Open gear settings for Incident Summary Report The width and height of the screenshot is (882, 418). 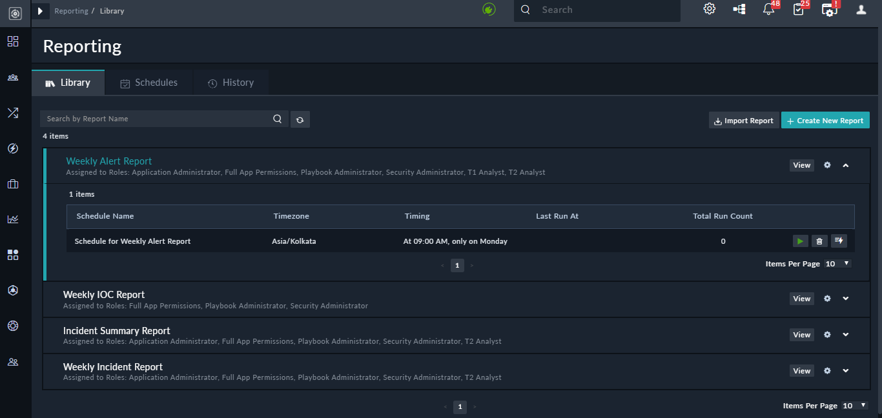click(x=827, y=335)
